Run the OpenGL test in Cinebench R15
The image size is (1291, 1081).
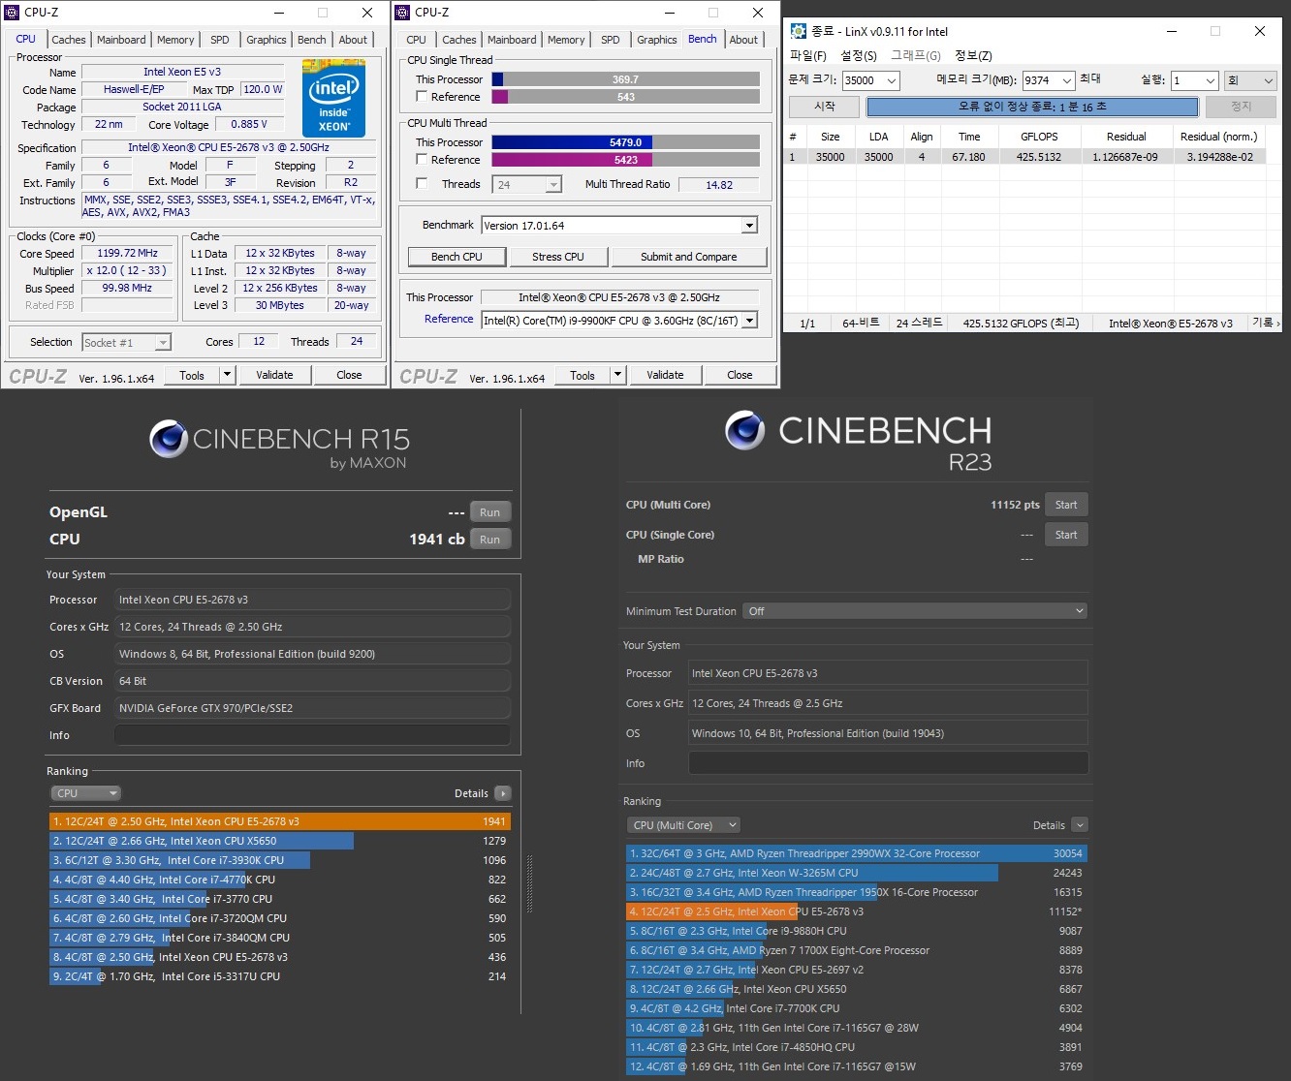pos(489,512)
